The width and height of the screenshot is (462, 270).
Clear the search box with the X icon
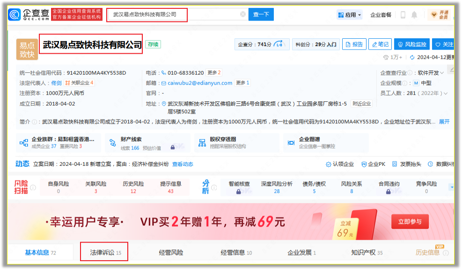coord(243,14)
